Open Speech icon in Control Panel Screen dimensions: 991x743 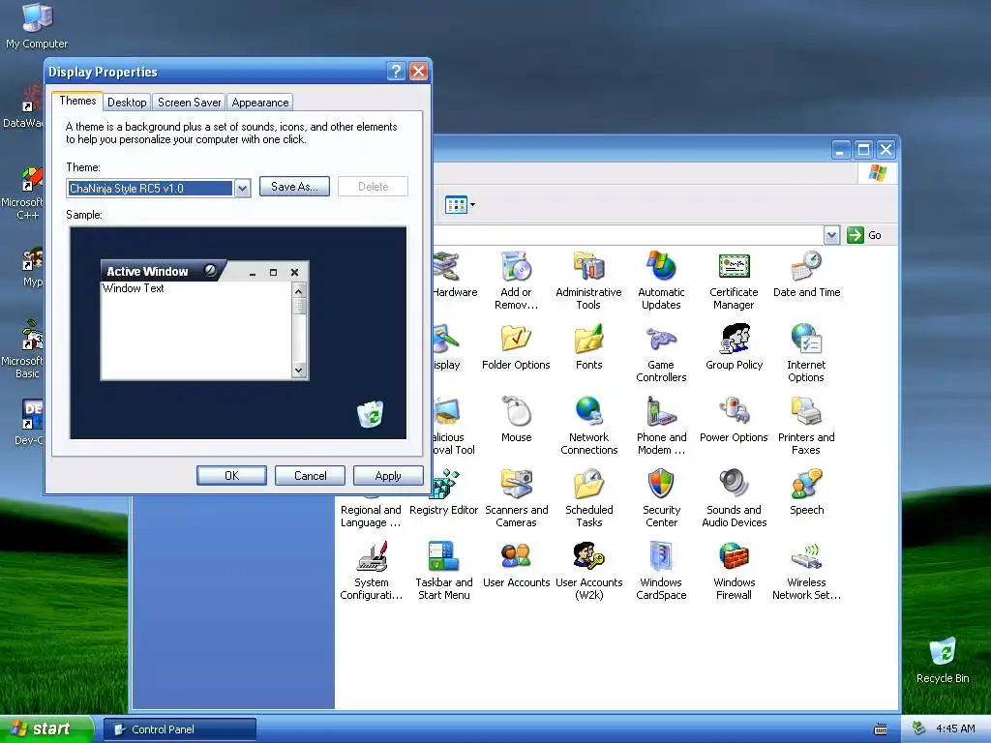tap(806, 485)
